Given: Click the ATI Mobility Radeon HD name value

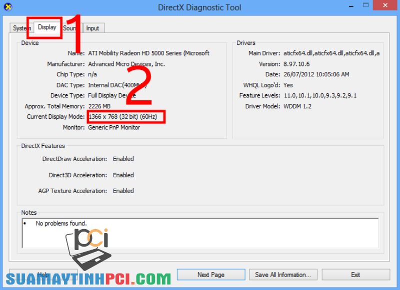Looking at the screenshot, I should (x=148, y=53).
